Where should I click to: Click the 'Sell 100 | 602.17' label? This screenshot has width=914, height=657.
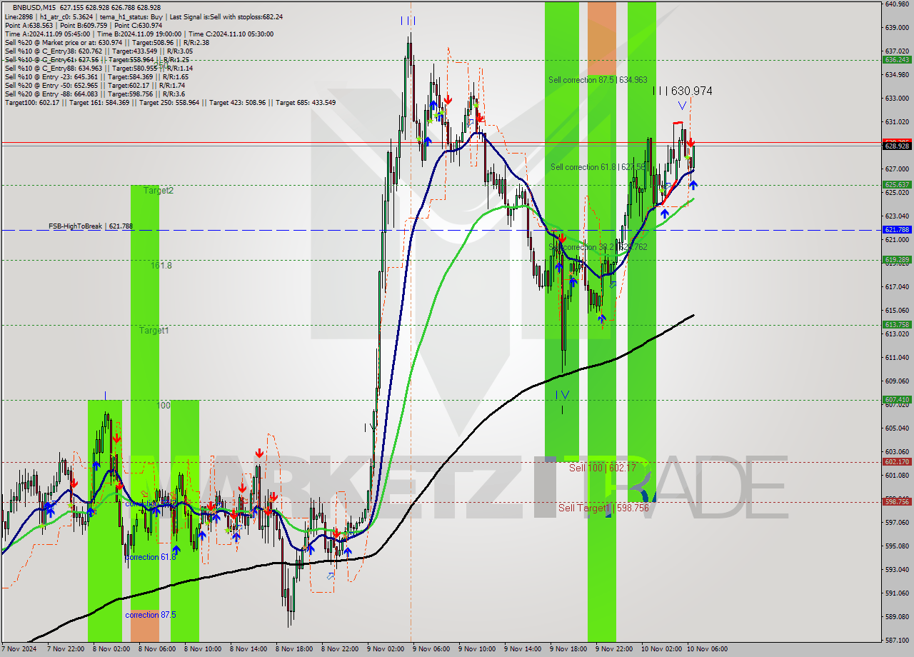click(602, 468)
